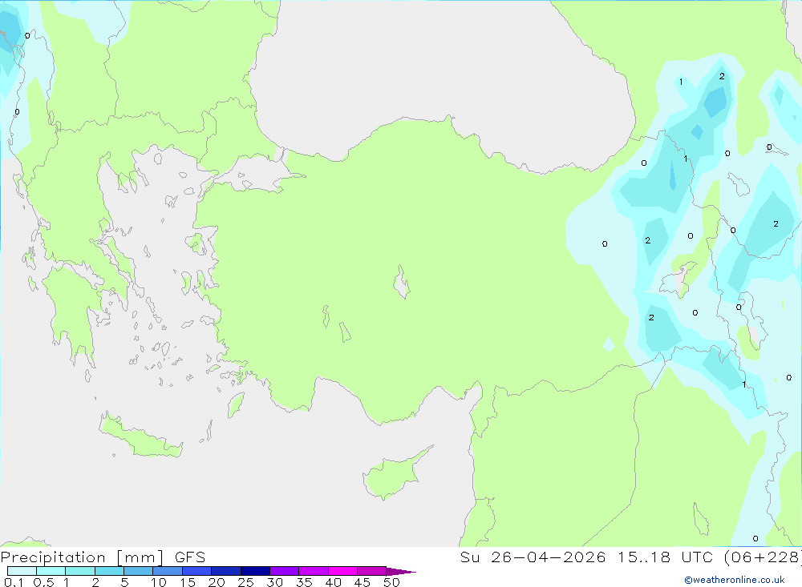Choose the 25–30 mm navy legend swatch
Screen dimensions: 802x587
click(x=255, y=571)
